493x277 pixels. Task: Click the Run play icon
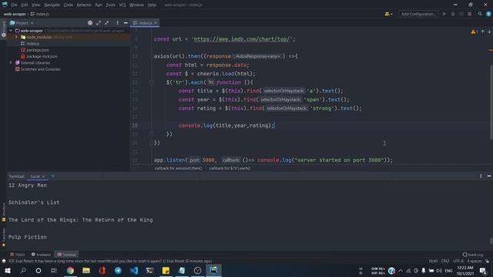[444, 14]
